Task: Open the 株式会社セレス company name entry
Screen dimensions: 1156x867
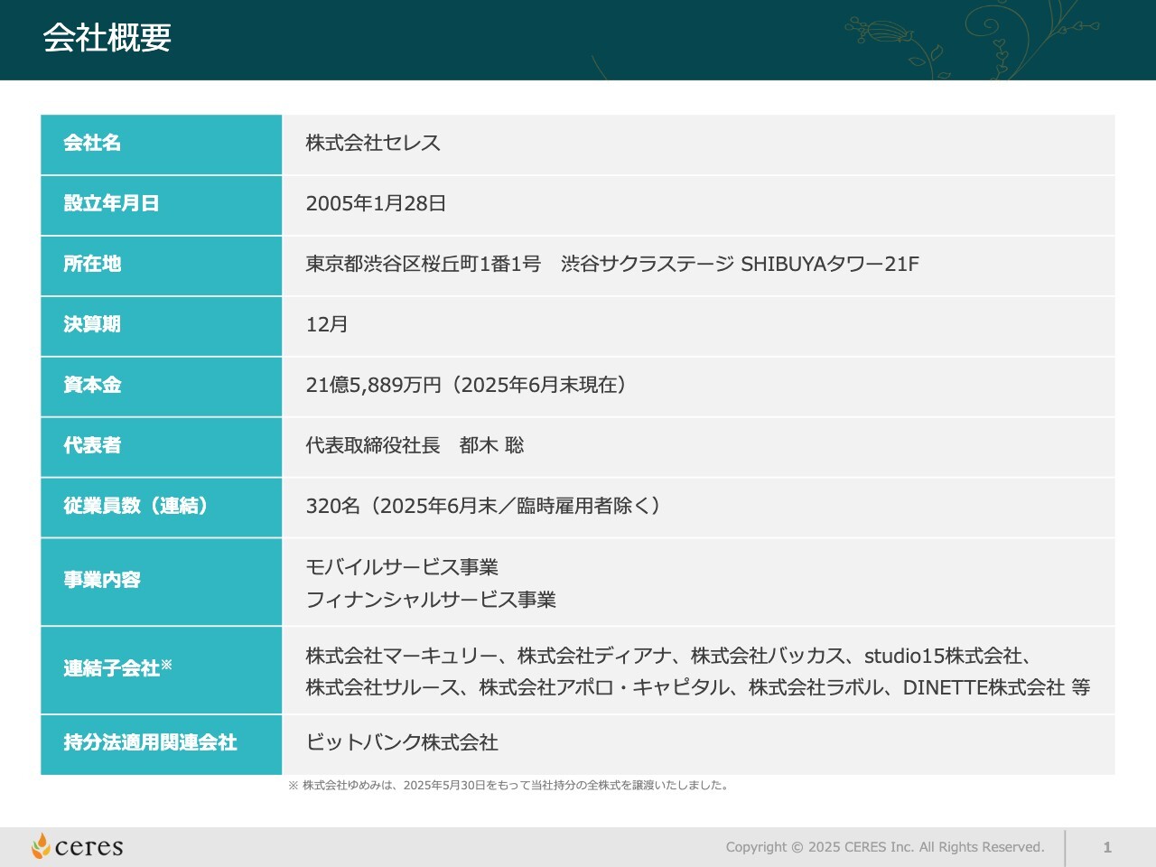Action: click(373, 143)
